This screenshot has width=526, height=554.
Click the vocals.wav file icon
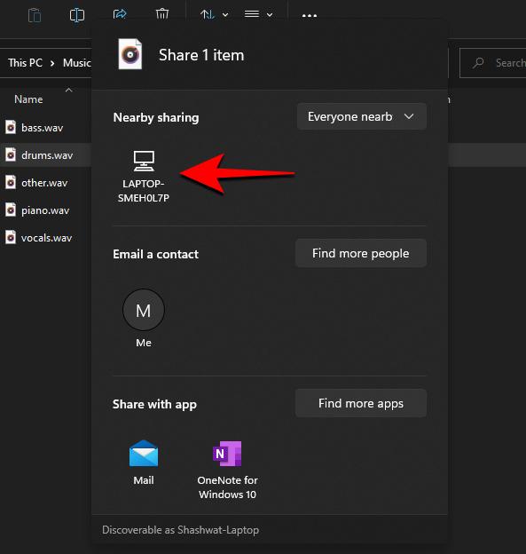[x=11, y=237]
